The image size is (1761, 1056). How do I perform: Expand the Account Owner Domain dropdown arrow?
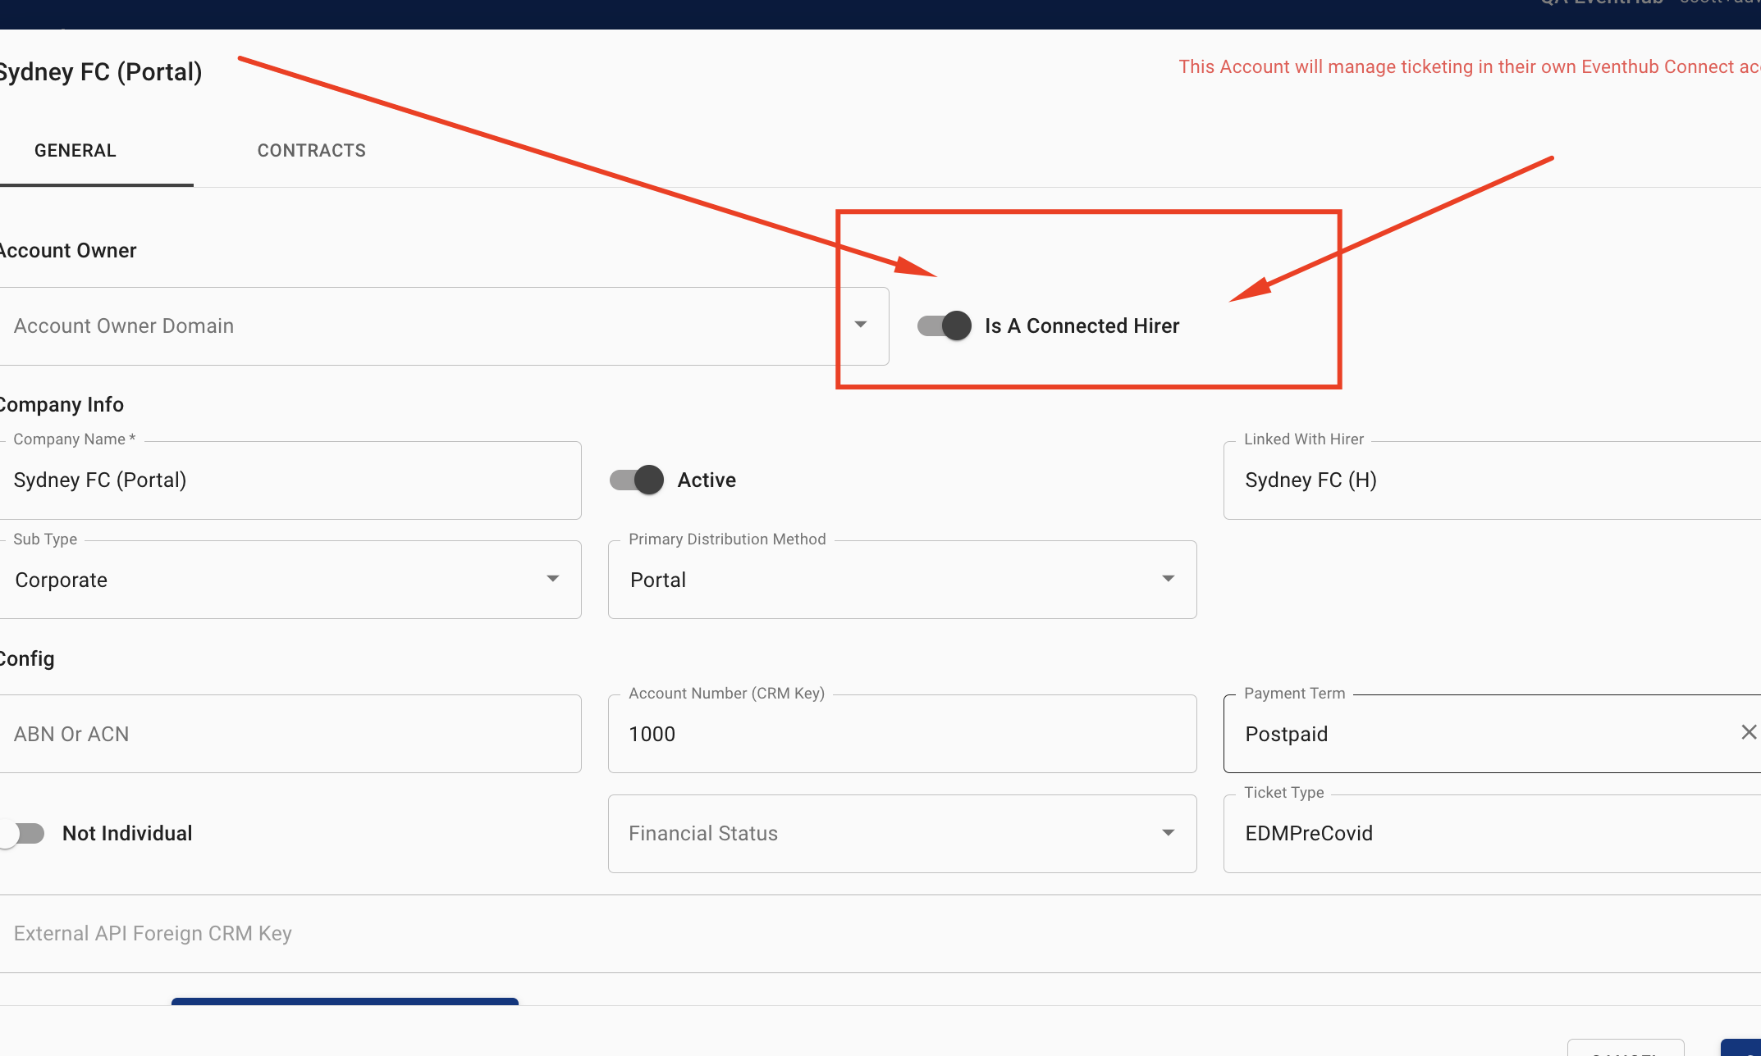860,325
